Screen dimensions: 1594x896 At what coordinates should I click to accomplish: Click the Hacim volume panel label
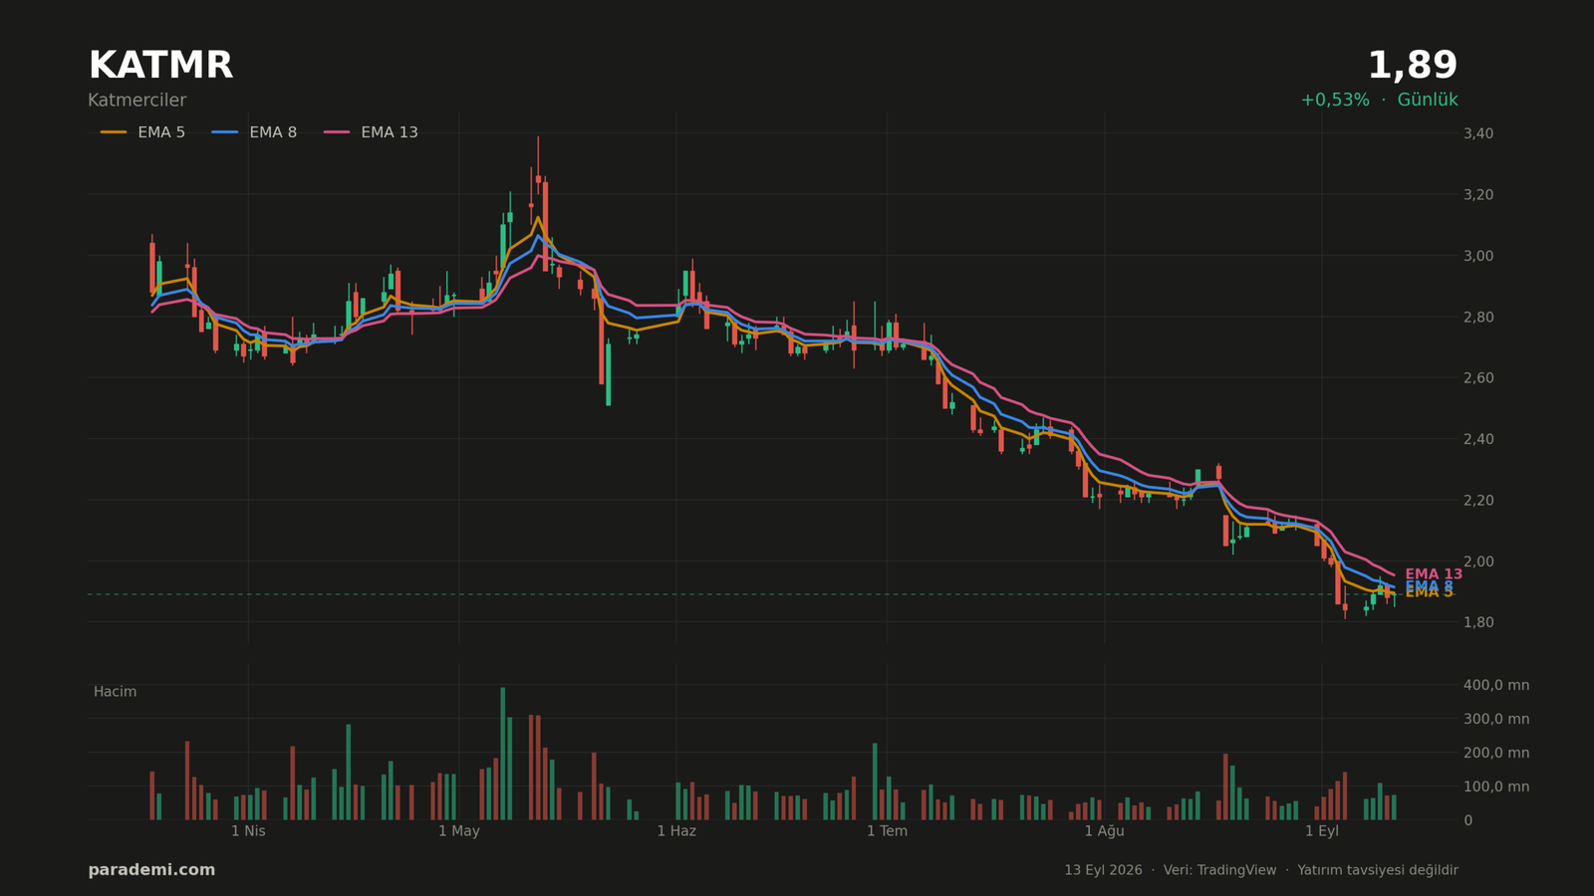[115, 692]
